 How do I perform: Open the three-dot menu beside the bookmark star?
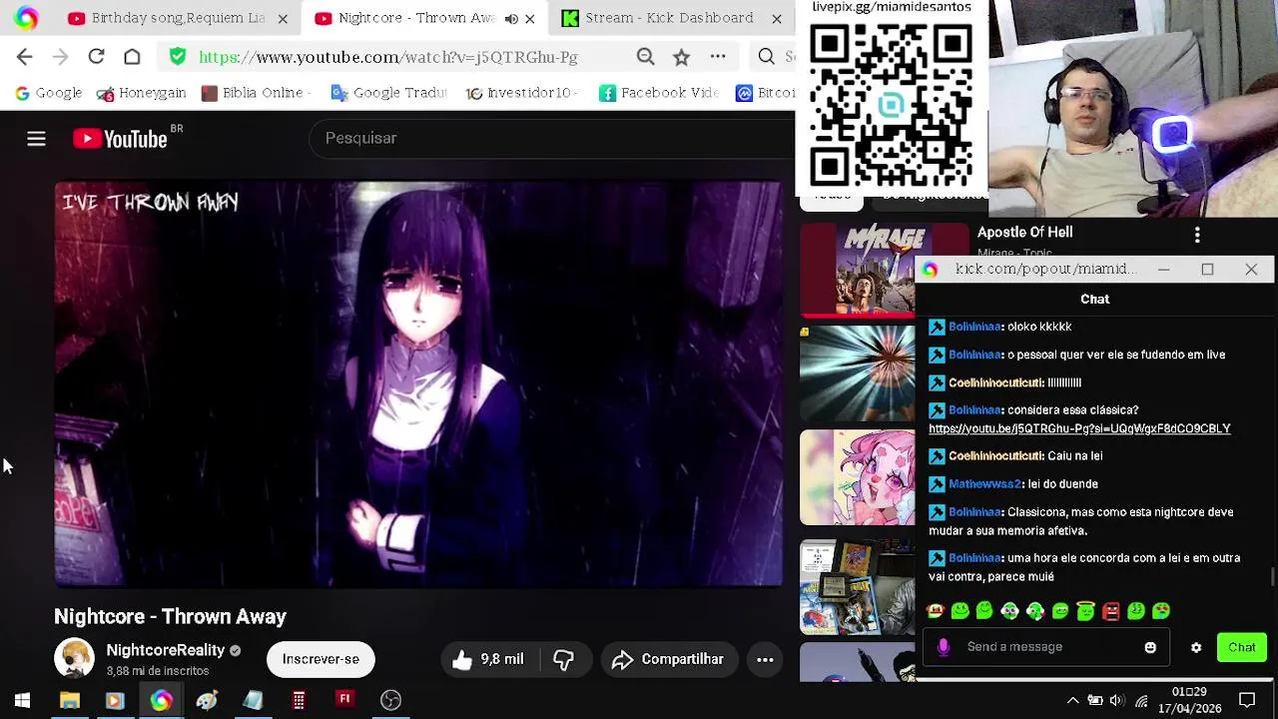718,57
